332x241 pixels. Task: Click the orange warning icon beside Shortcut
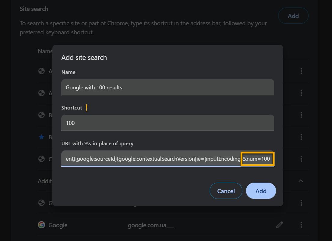tap(87, 108)
